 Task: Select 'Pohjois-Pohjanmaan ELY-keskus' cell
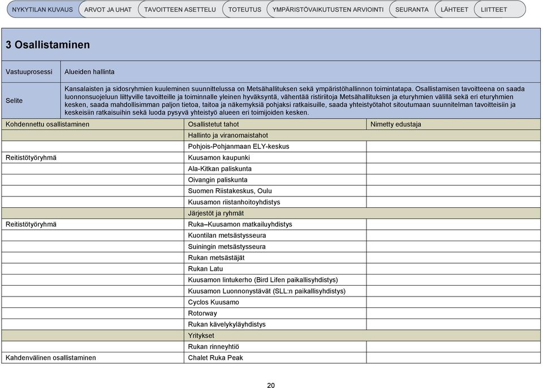coord(275,146)
